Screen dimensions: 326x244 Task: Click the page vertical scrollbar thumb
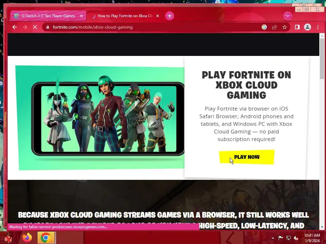(x=322, y=59)
